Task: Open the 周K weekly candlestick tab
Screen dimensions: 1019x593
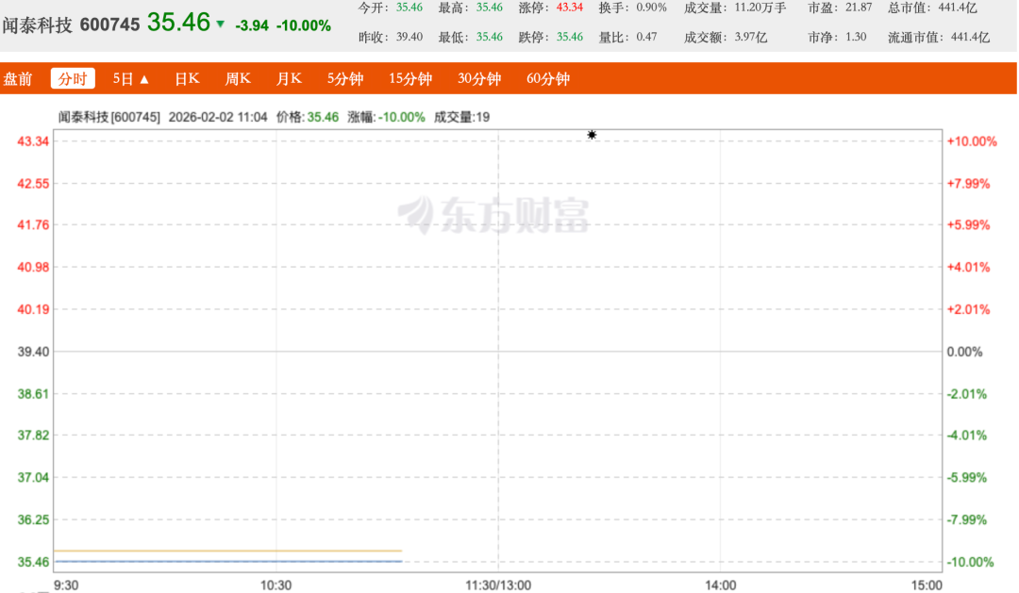Action: pos(237,78)
